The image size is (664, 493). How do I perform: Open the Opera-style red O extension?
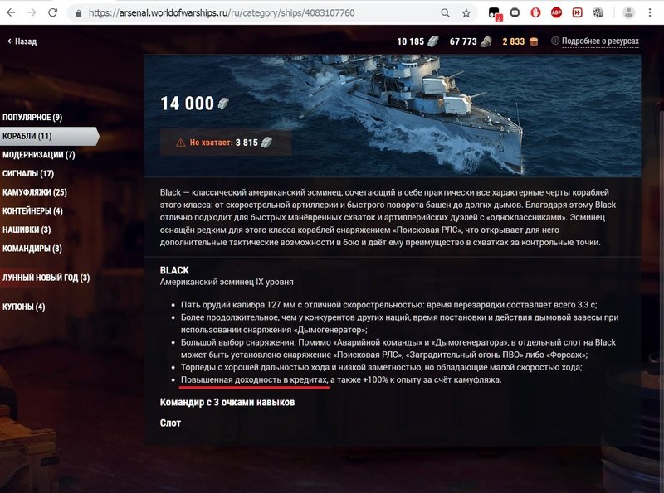pyautogui.click(x=535, y=12)
